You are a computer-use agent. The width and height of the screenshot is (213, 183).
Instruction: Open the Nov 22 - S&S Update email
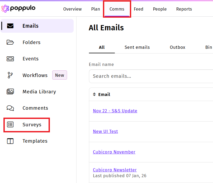pos(115,111)
